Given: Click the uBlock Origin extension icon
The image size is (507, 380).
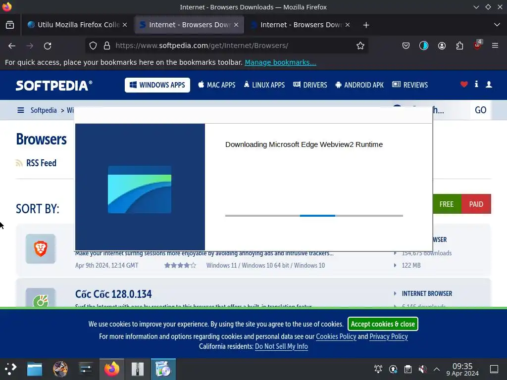Looking at the screenshot, I should [x=478, y=45].
